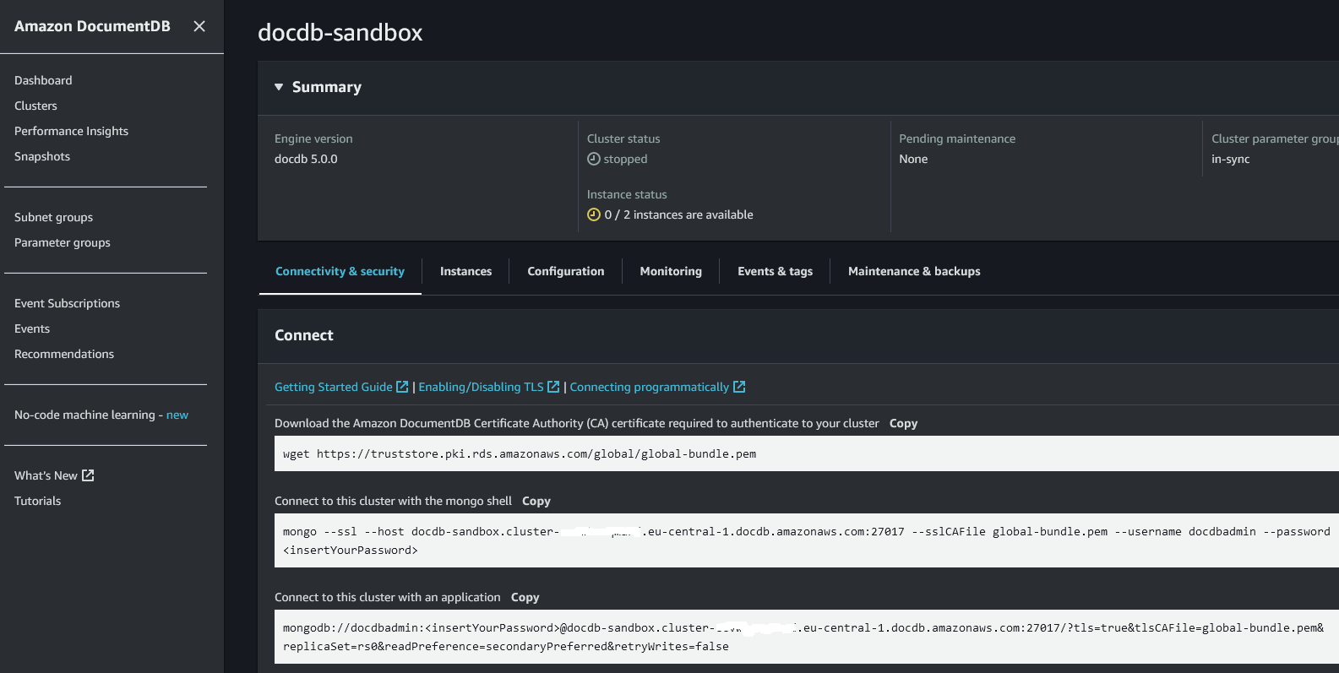Click the 0 / 2 instances available text
Image resolution: width=1339 pixels, height=673 pixels.
tap(679, 214)
